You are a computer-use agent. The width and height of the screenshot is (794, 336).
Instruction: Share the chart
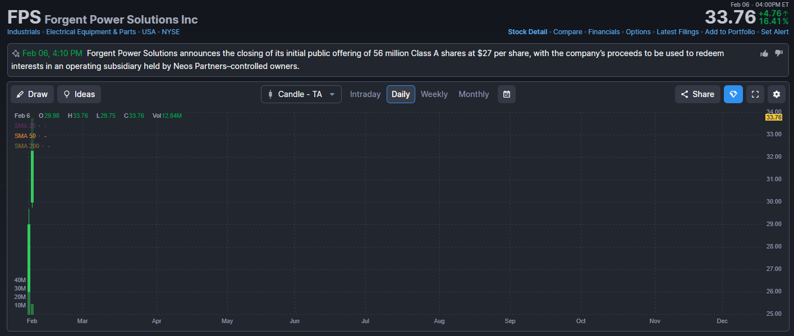(697, 94)
